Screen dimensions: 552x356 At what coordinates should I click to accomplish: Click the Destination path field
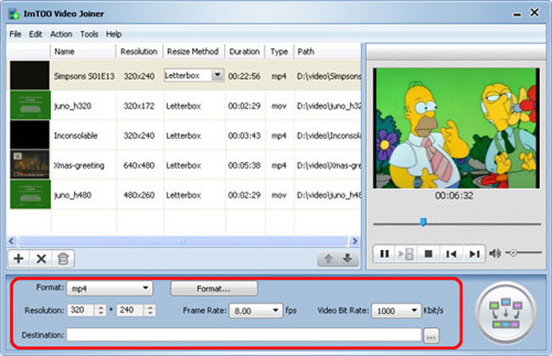point(244,335)
